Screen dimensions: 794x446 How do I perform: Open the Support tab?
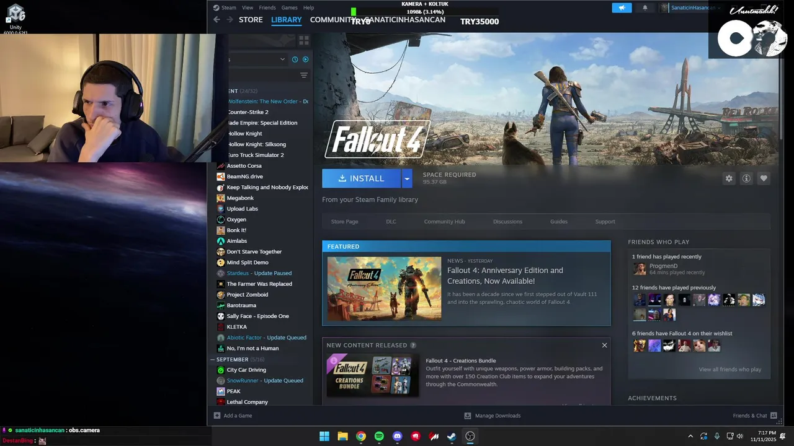pos(605,222)
